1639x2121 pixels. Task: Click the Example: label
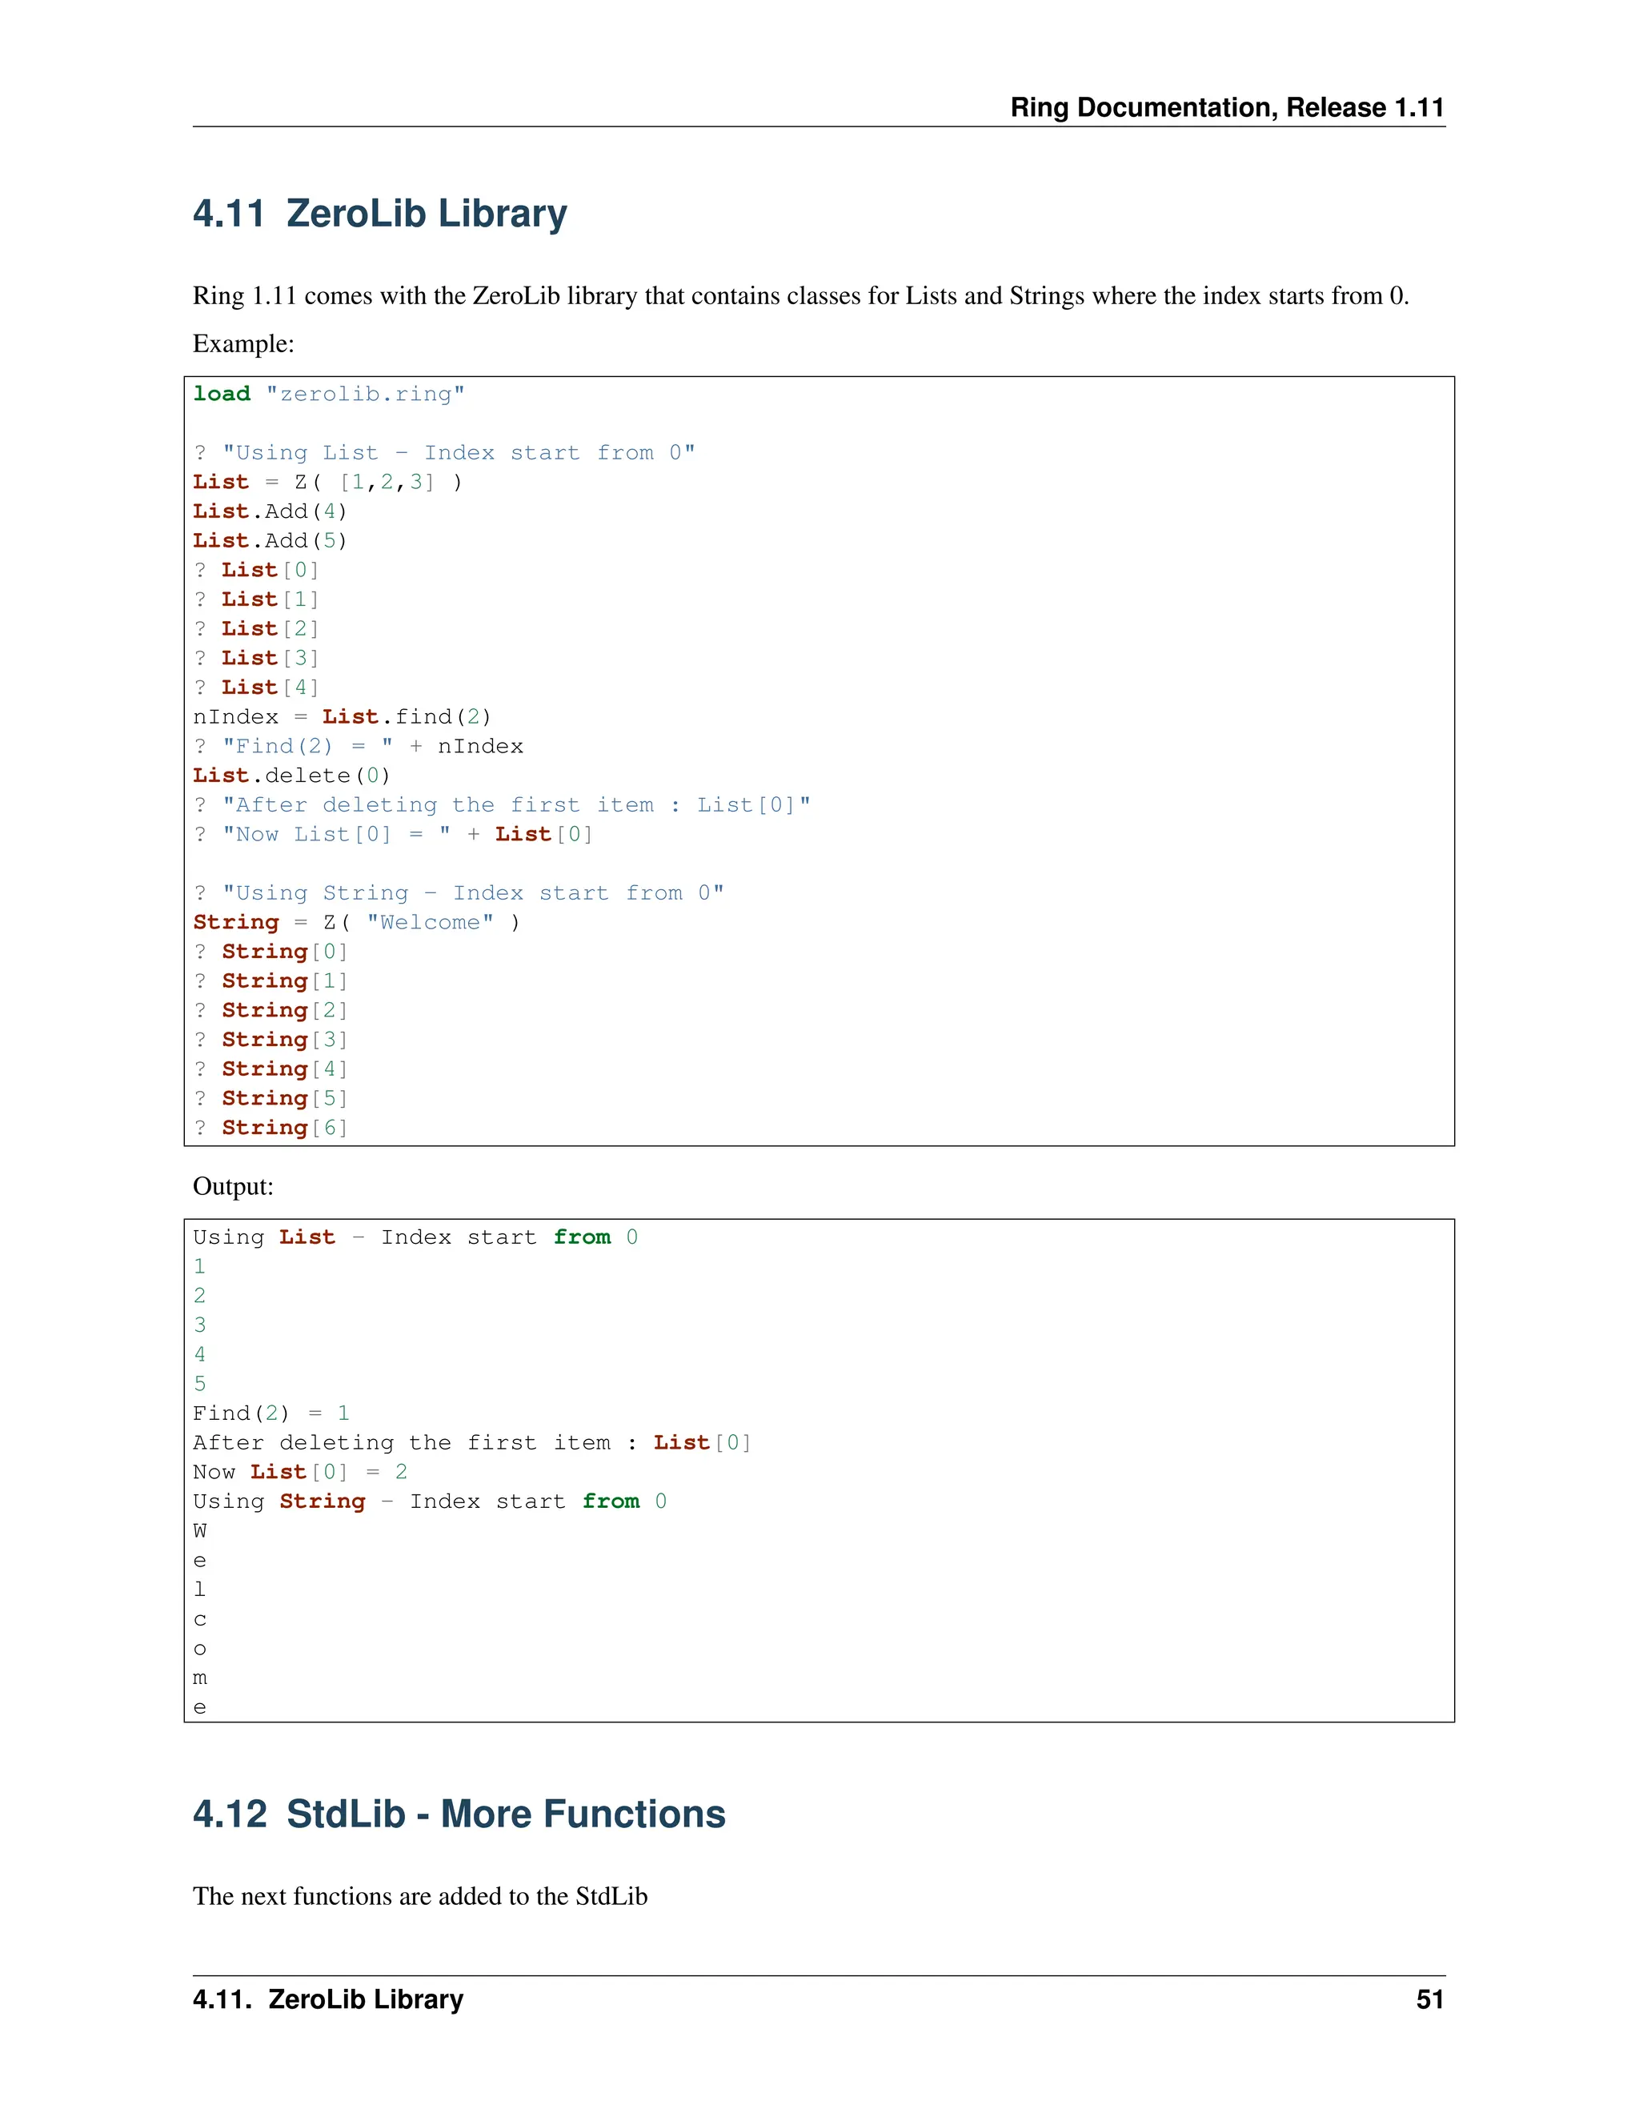point(242,344)
